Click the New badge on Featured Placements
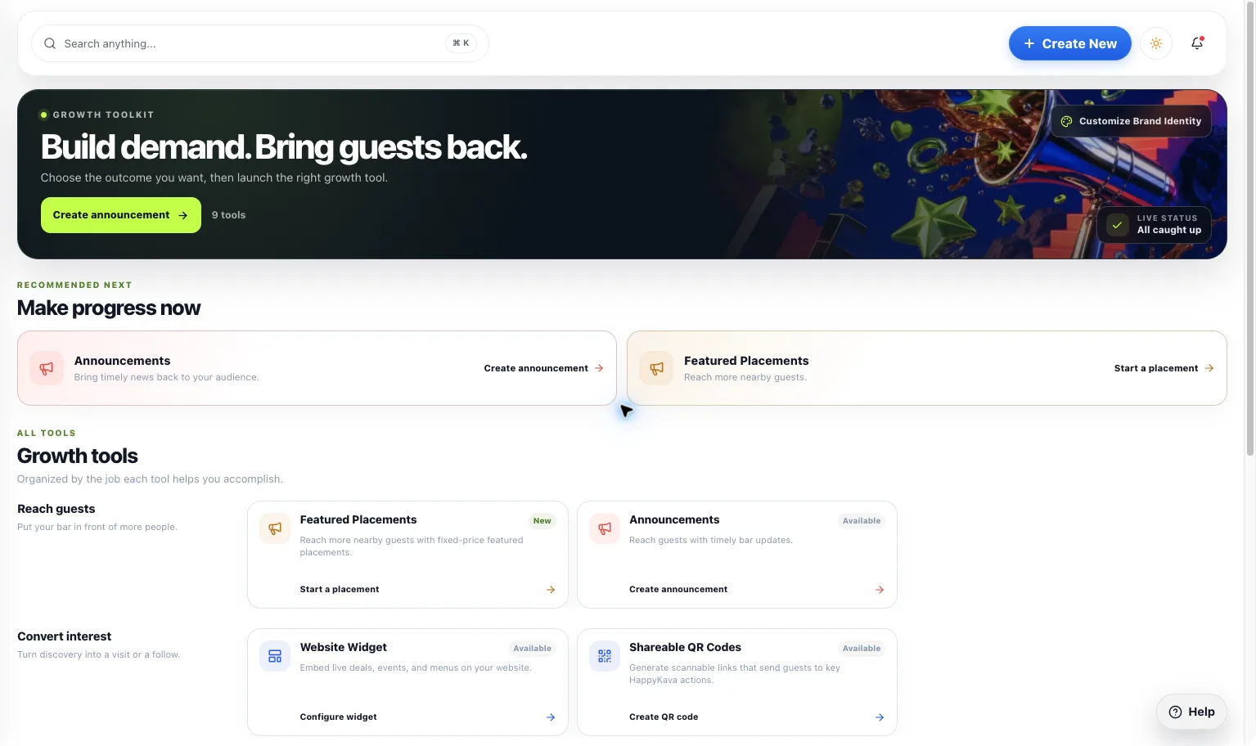1256x746 pixels. (542, 521)
